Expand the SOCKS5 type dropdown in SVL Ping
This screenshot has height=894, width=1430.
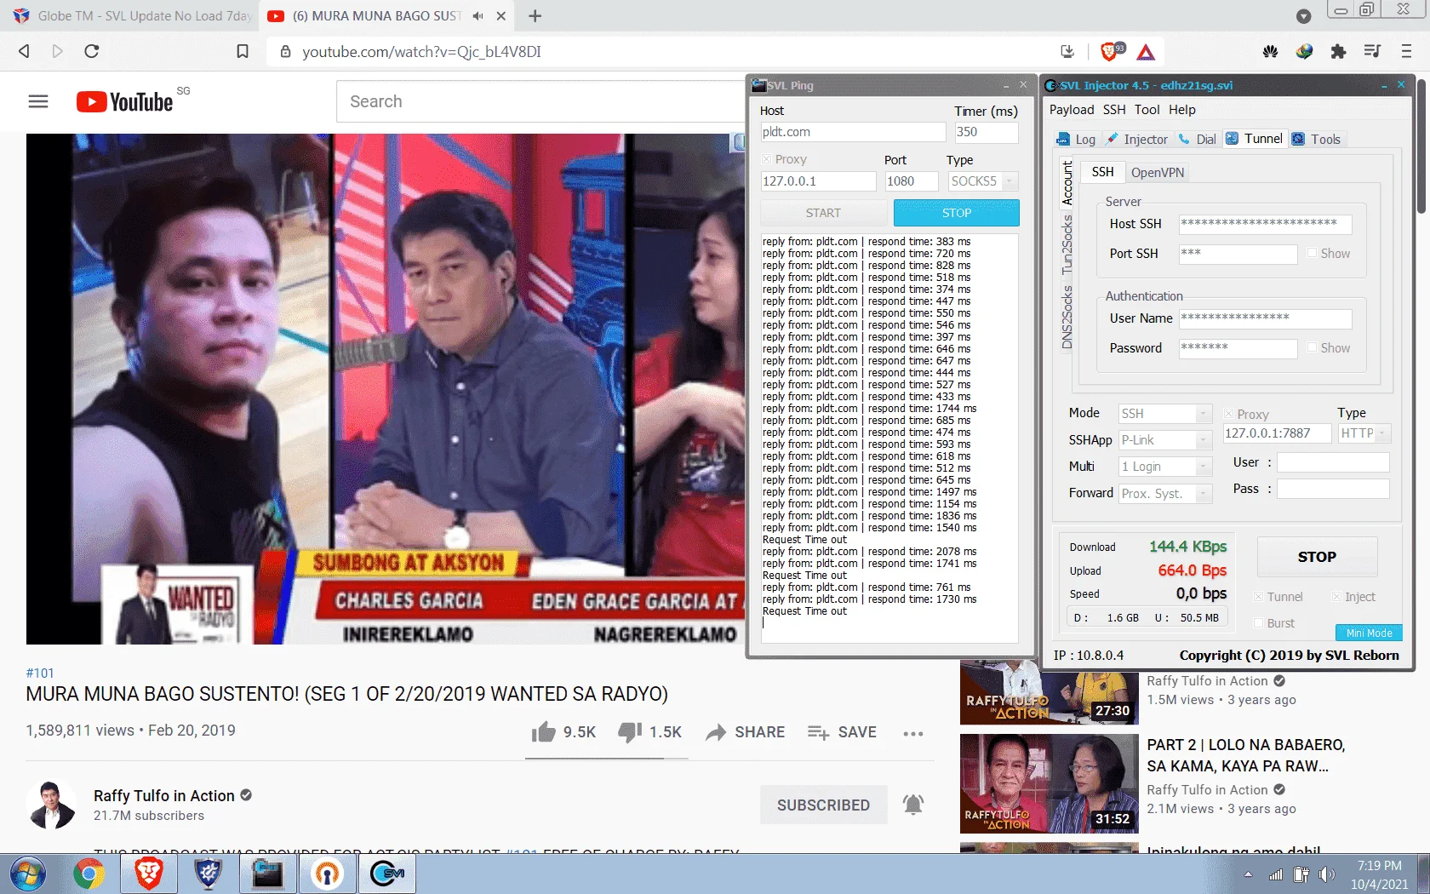click(x=1010, y=181)
